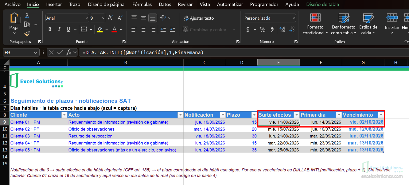Decrease indent in the Alineación group
409x185 pixels.
coord(163,29)
